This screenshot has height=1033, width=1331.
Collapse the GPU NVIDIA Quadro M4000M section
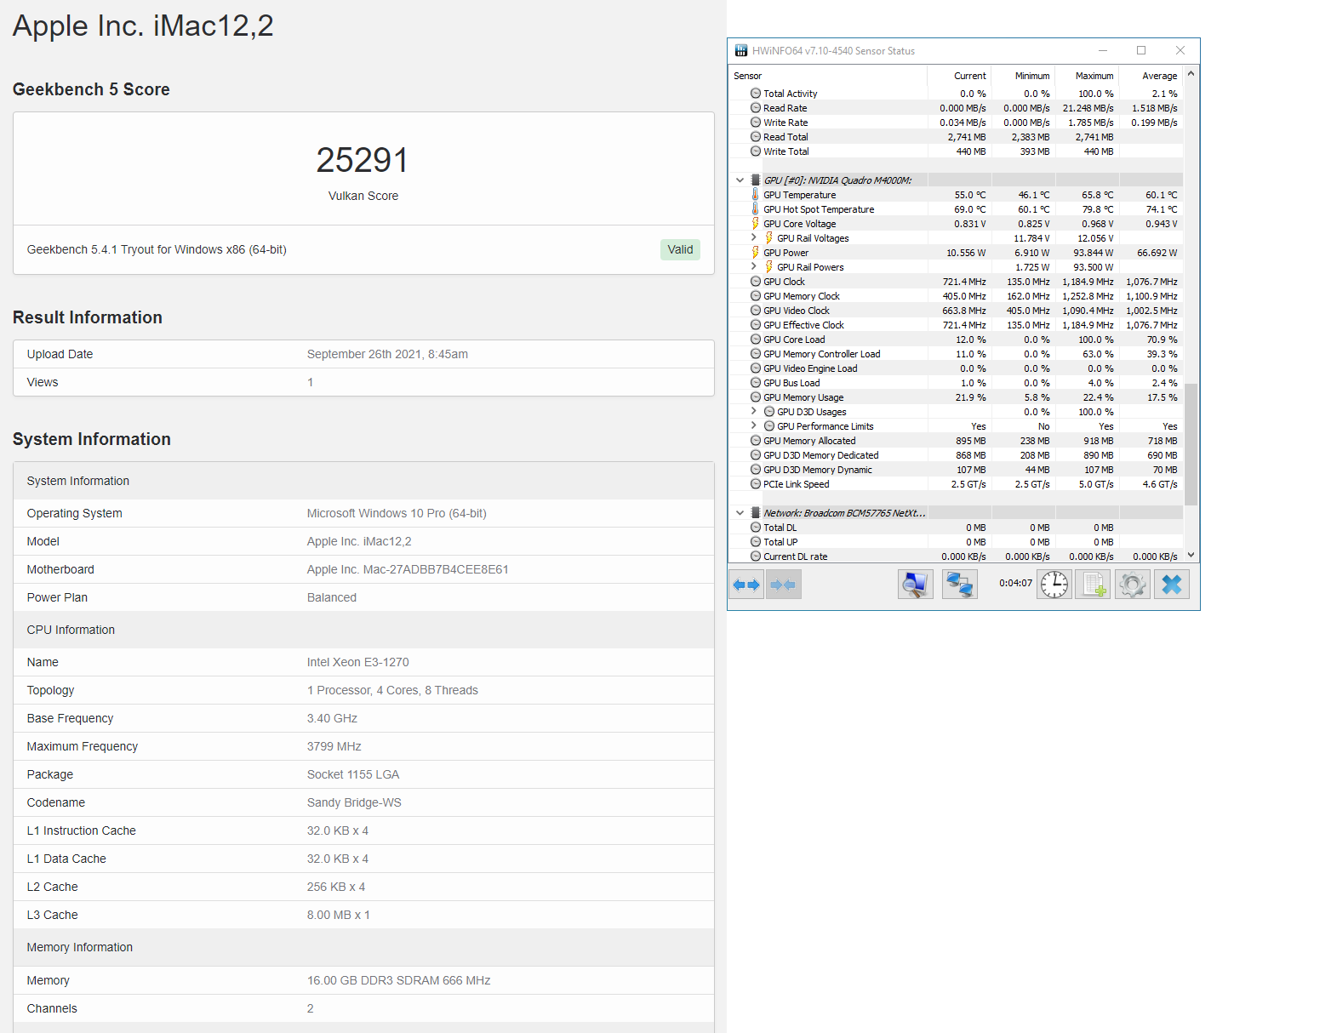point(740,180)
